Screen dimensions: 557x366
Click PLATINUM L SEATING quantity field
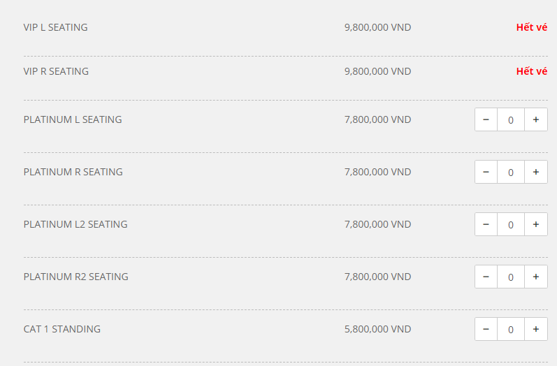point(511,119)
